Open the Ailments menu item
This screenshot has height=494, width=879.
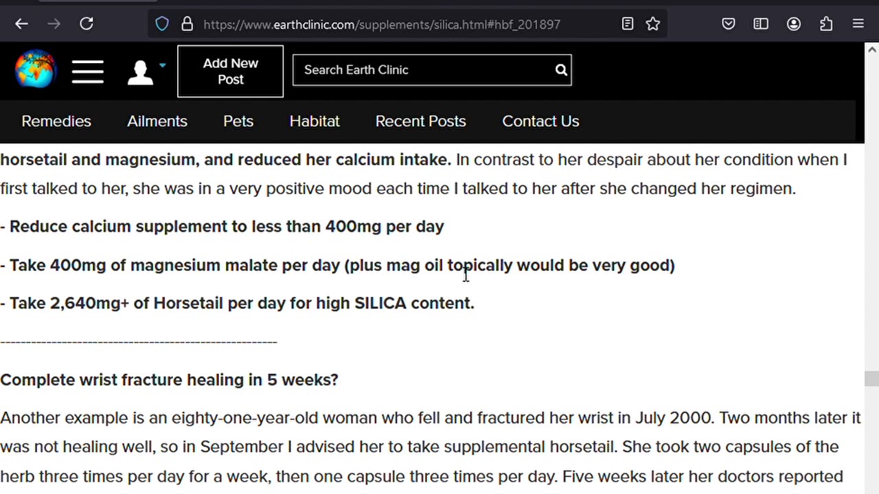(x=157, y=121)
